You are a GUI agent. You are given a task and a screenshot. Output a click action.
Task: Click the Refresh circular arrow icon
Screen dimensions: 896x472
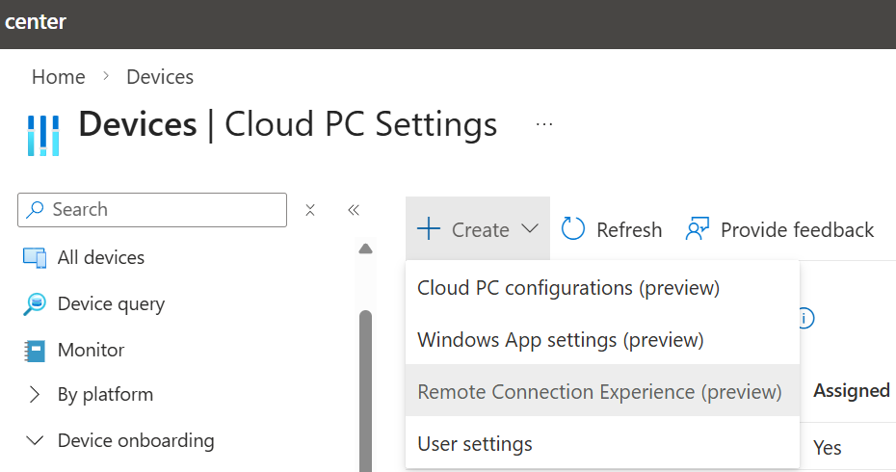[x=573, y=229]
